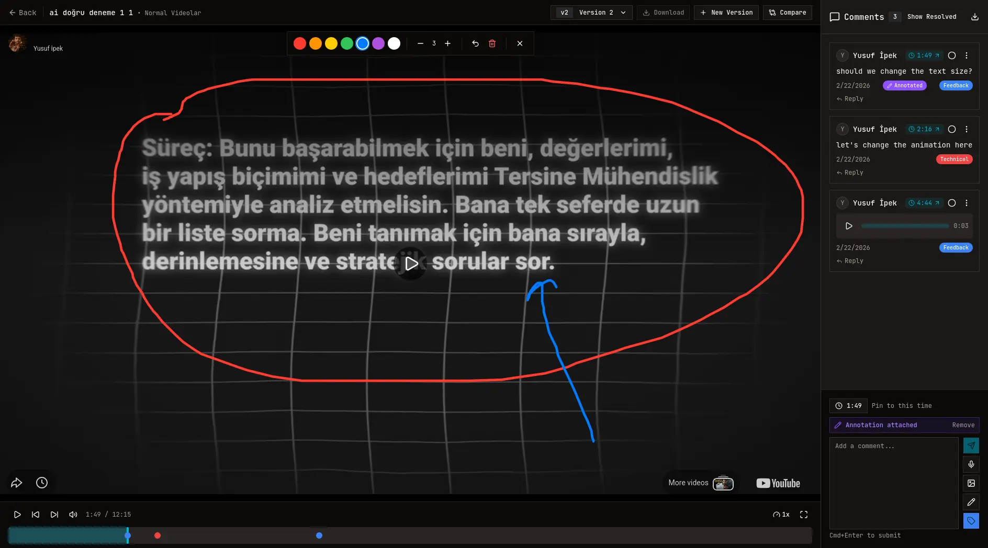Open the tag selector for comment
The image size is (988, 548).
pos(971,521)
